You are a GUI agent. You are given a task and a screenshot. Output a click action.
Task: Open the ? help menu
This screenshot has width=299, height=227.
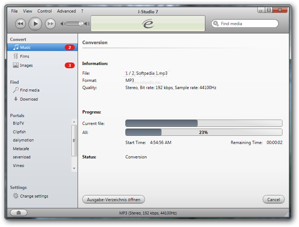click(x=82, y=11)
